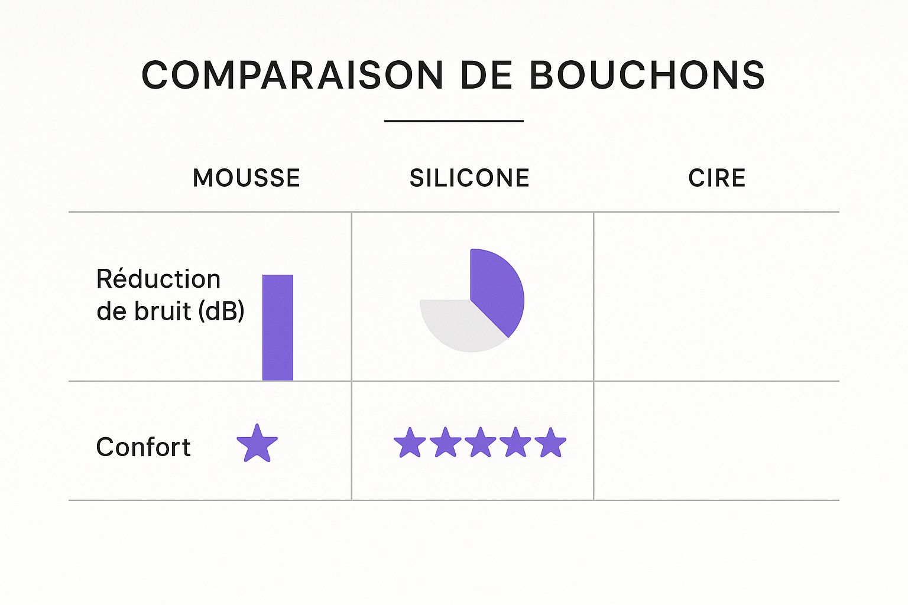Click the word BOUCHONS in the title
908x605 pixels.
[x=647, y=76]
